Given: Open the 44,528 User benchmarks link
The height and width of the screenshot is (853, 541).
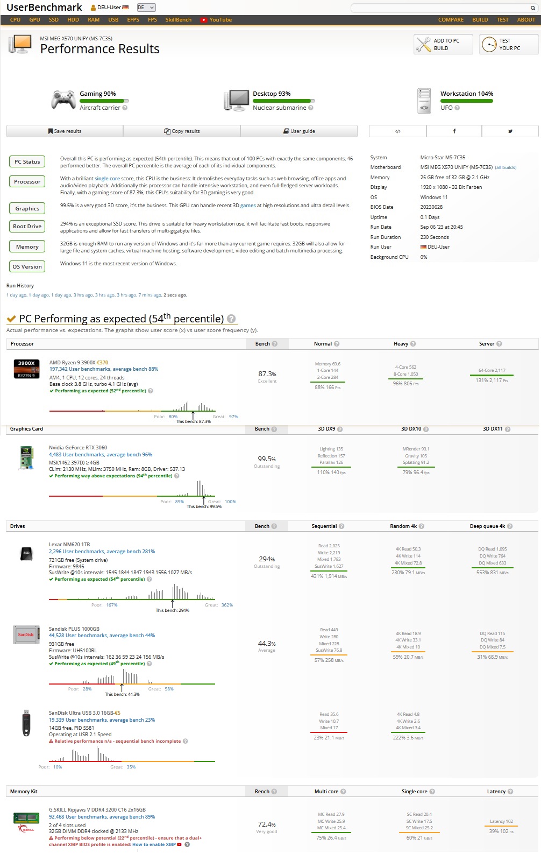Looking at the screenshot, I should point(102,636).
